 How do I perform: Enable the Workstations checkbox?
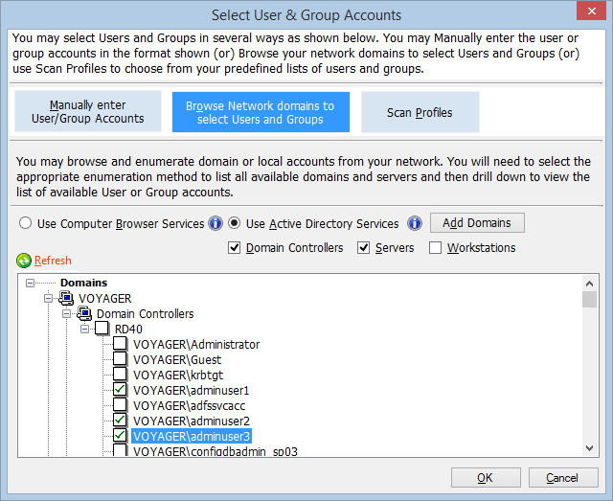435,247
